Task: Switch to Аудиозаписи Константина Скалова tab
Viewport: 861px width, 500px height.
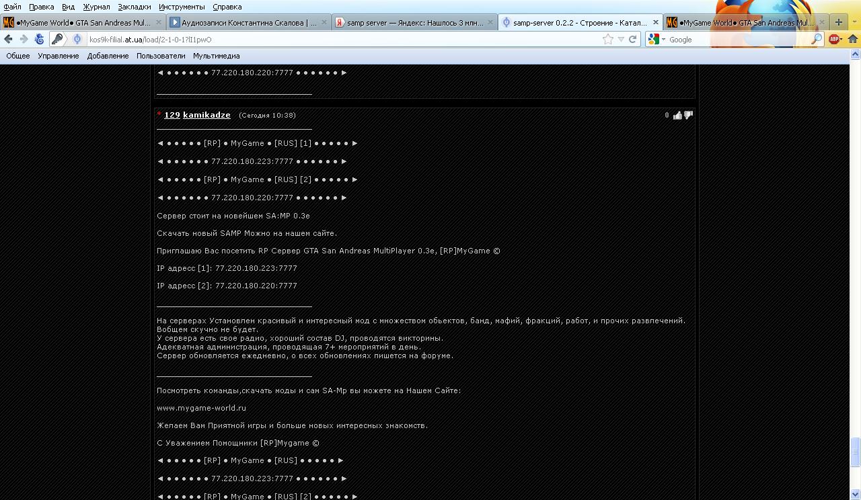Action: pyautogui.click(x=248, y=22)
